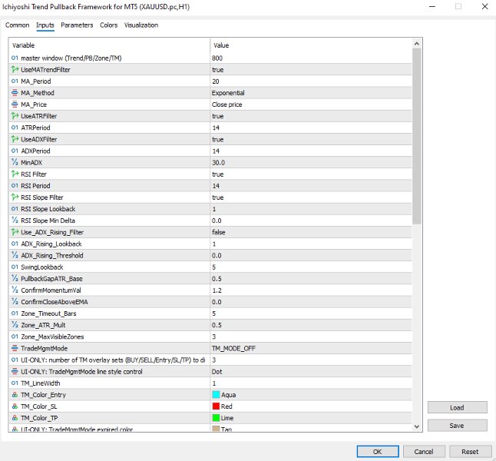This screenshot has height=461, width=496.
Task: Click the boolean icon beside Use_ADX_Rising_Filter
Action: 15,232
